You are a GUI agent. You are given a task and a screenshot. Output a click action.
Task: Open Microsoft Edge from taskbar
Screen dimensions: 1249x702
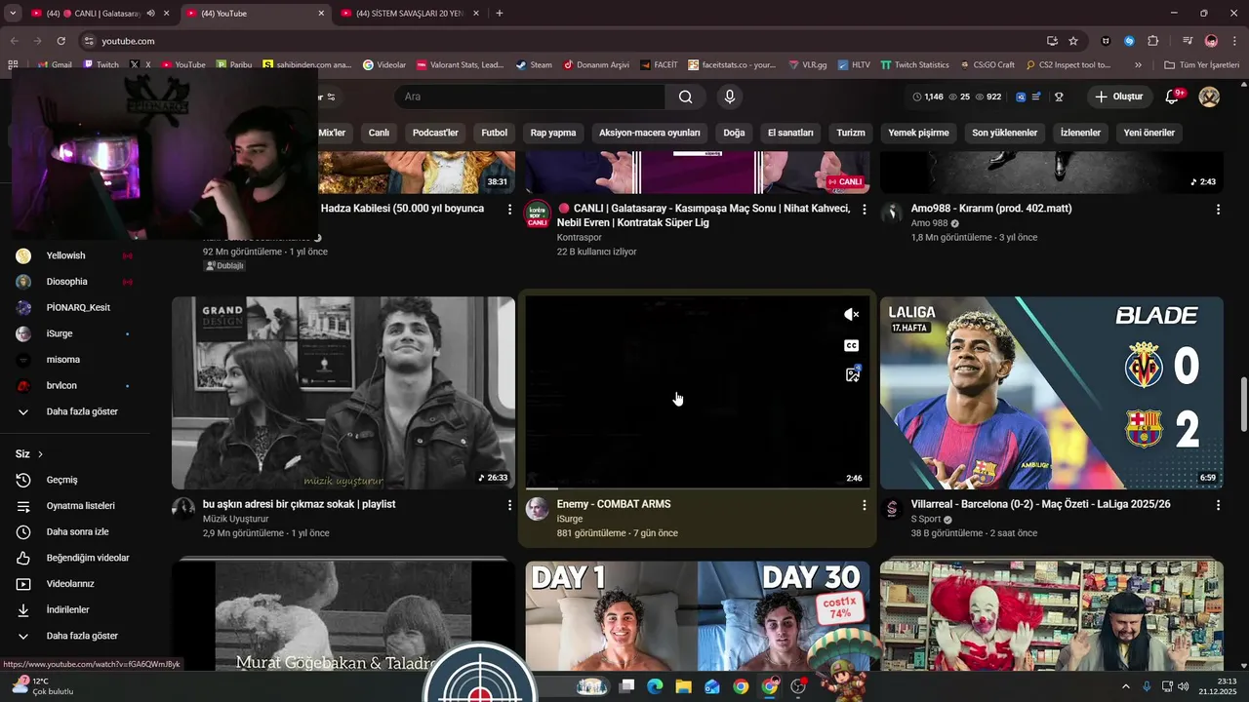click(655, 686)
